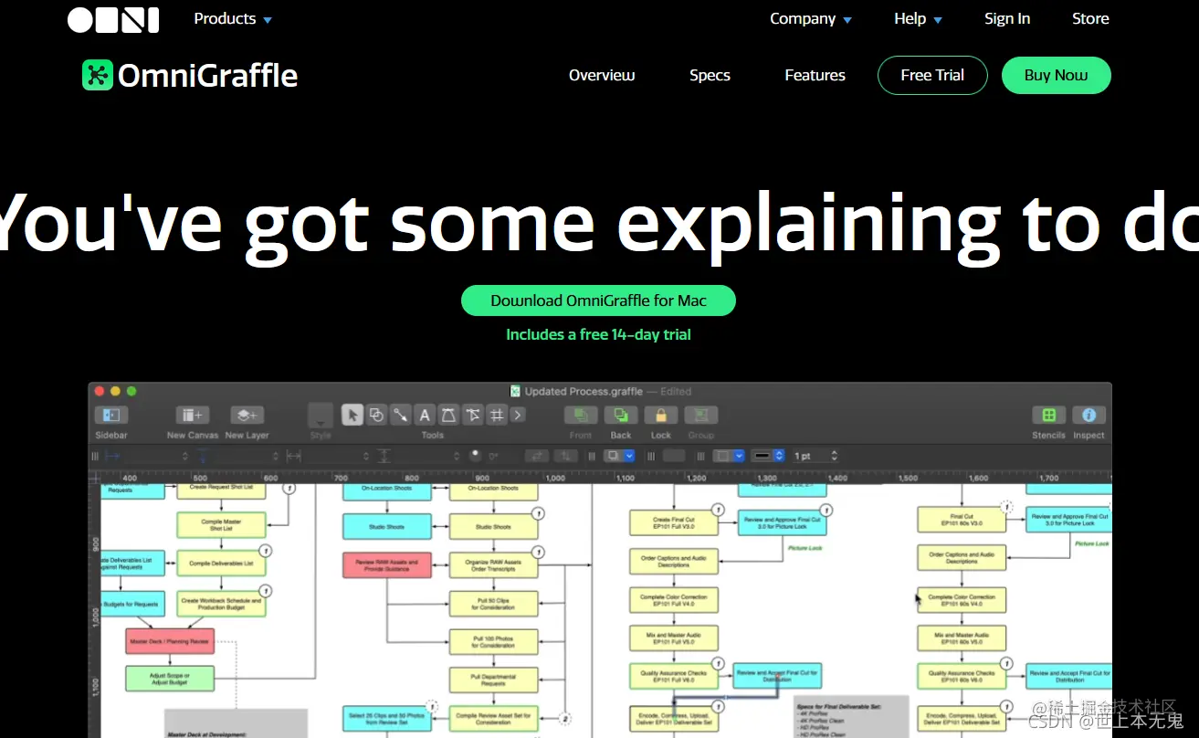Select the red 'Review RAW Assets' box
1199x738 pixels.
coord(386,565)
